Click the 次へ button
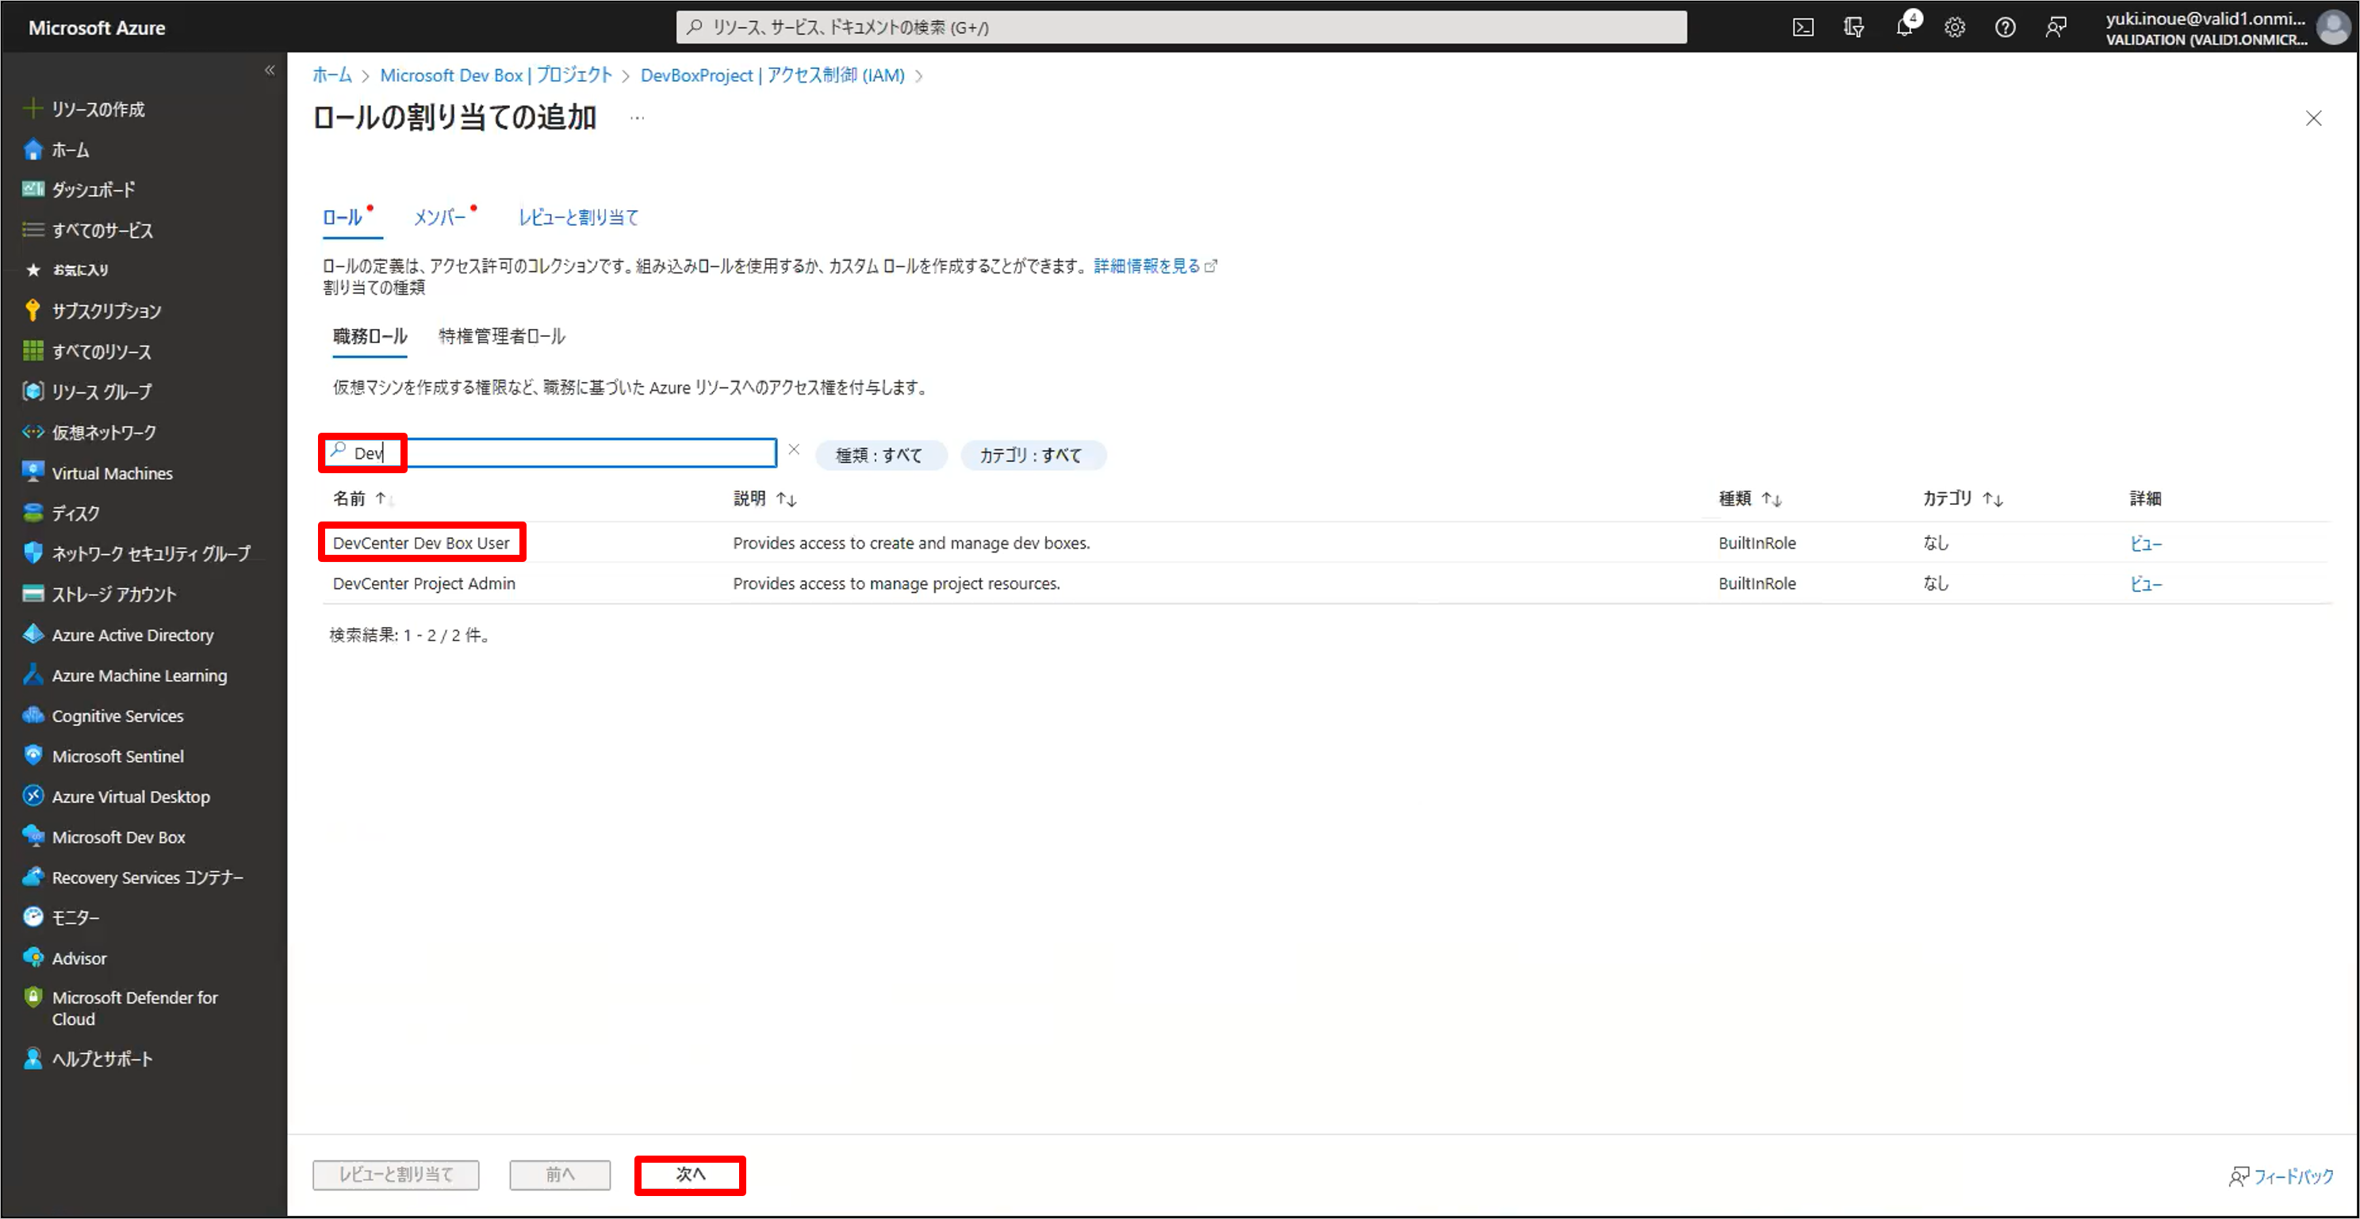The height and width of the screenshot is (1219, 2360). [x=690, y=1174]
